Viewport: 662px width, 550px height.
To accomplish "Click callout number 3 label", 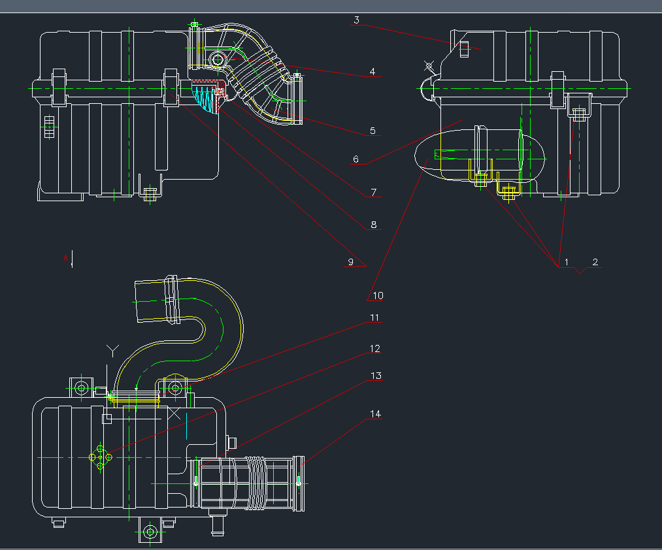I will (x=356, y=20).
